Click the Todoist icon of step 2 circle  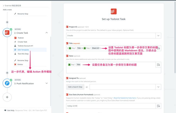[x=7, y=32]
